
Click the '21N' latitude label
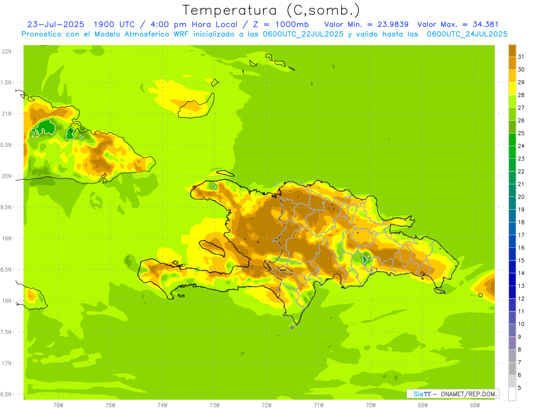click(x=7, y=114)
